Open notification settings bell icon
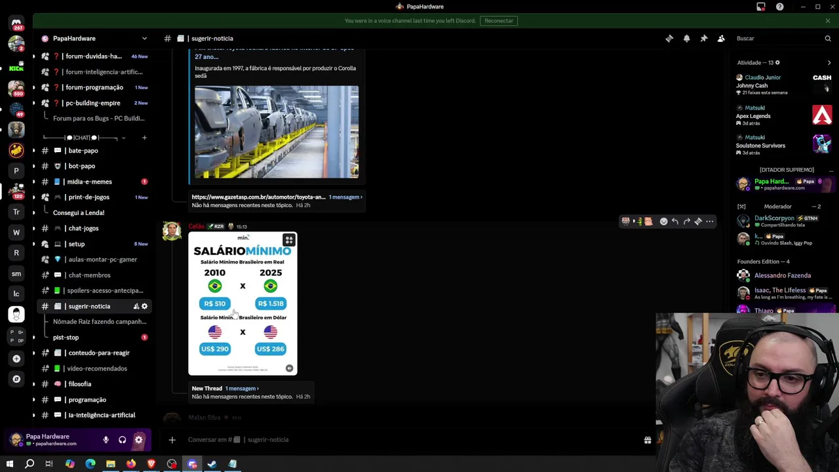839x472 pixels. click(686, 39)
